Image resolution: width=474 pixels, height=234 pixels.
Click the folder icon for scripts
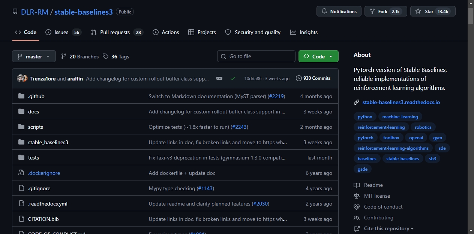(21, 127)
